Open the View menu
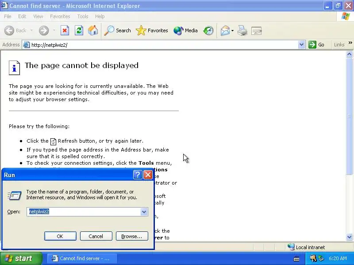This screenshot has height=265, width=354. 38,16
